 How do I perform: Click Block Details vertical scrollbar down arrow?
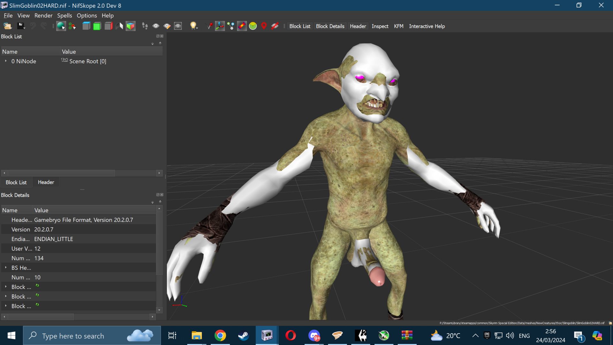[x=159, y=310]
